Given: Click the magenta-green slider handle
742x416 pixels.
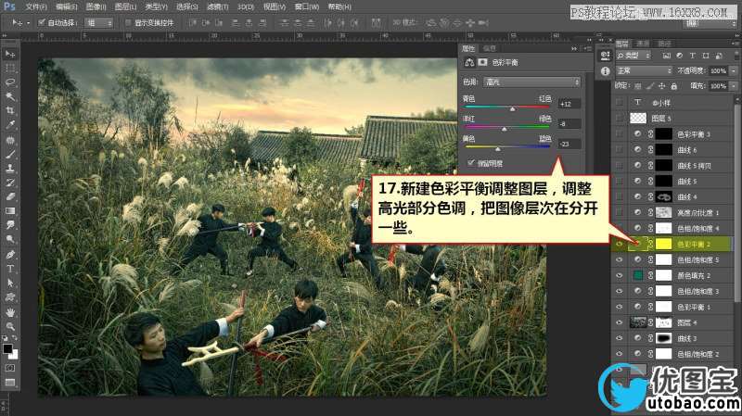Looking at the screenshot, I should coord(505,129).
